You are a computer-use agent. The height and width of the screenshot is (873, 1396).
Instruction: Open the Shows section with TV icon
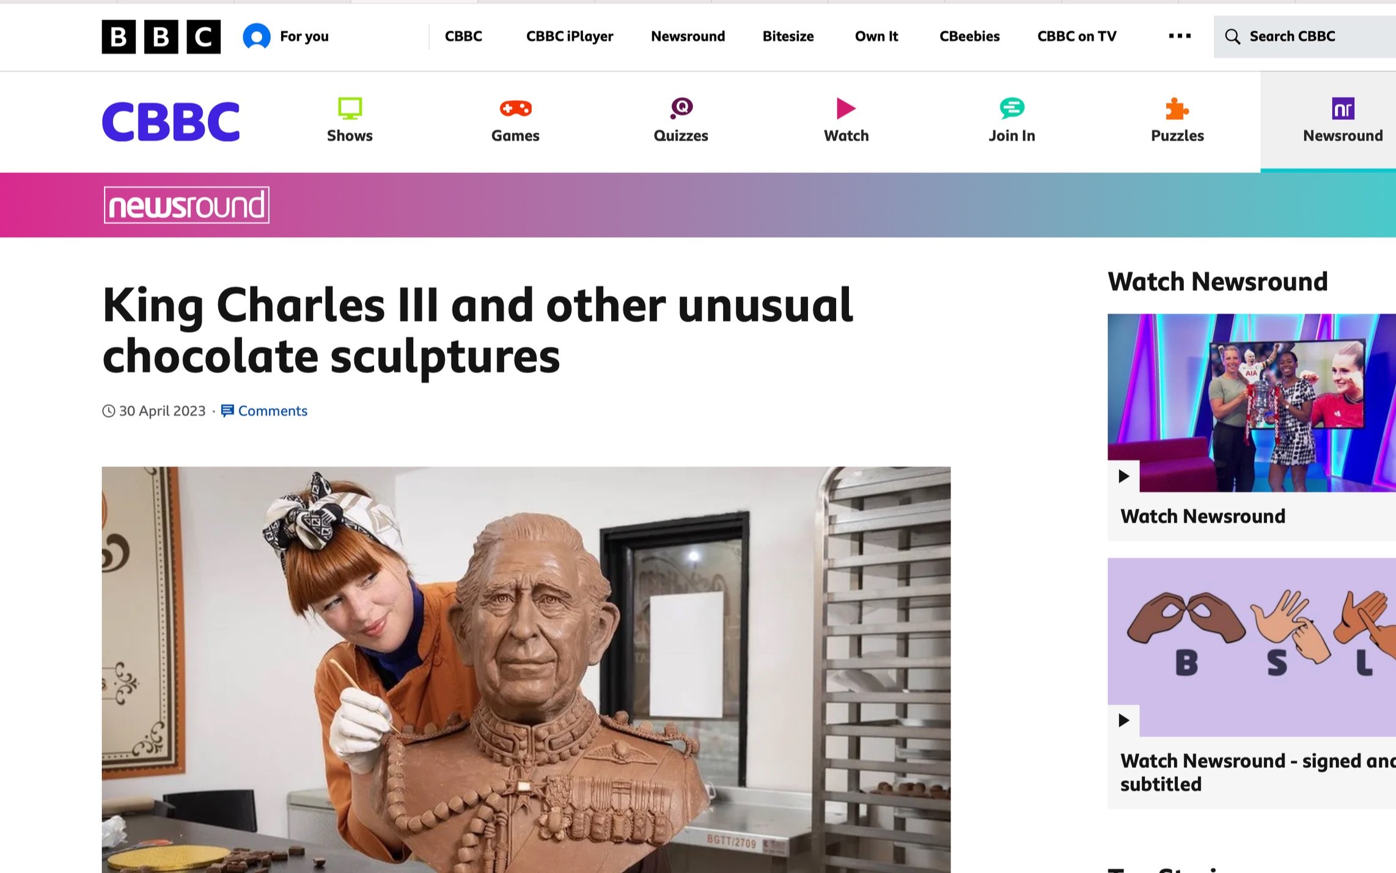(x=350, y=109)
